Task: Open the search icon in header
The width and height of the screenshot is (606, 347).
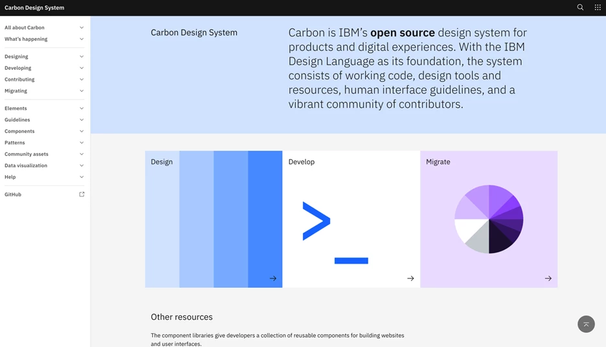Action: (x=580, y=7)
